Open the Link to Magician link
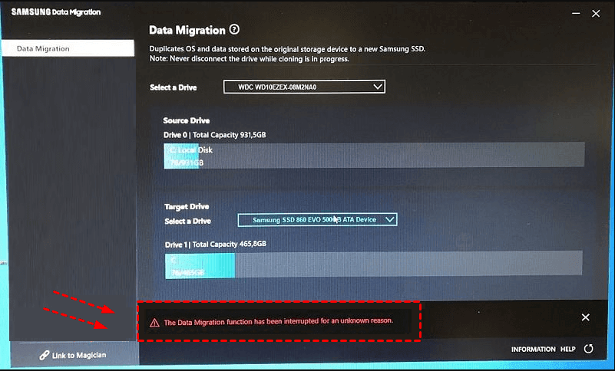This screenshot has height=371, width=615. (x=73, y=356)
